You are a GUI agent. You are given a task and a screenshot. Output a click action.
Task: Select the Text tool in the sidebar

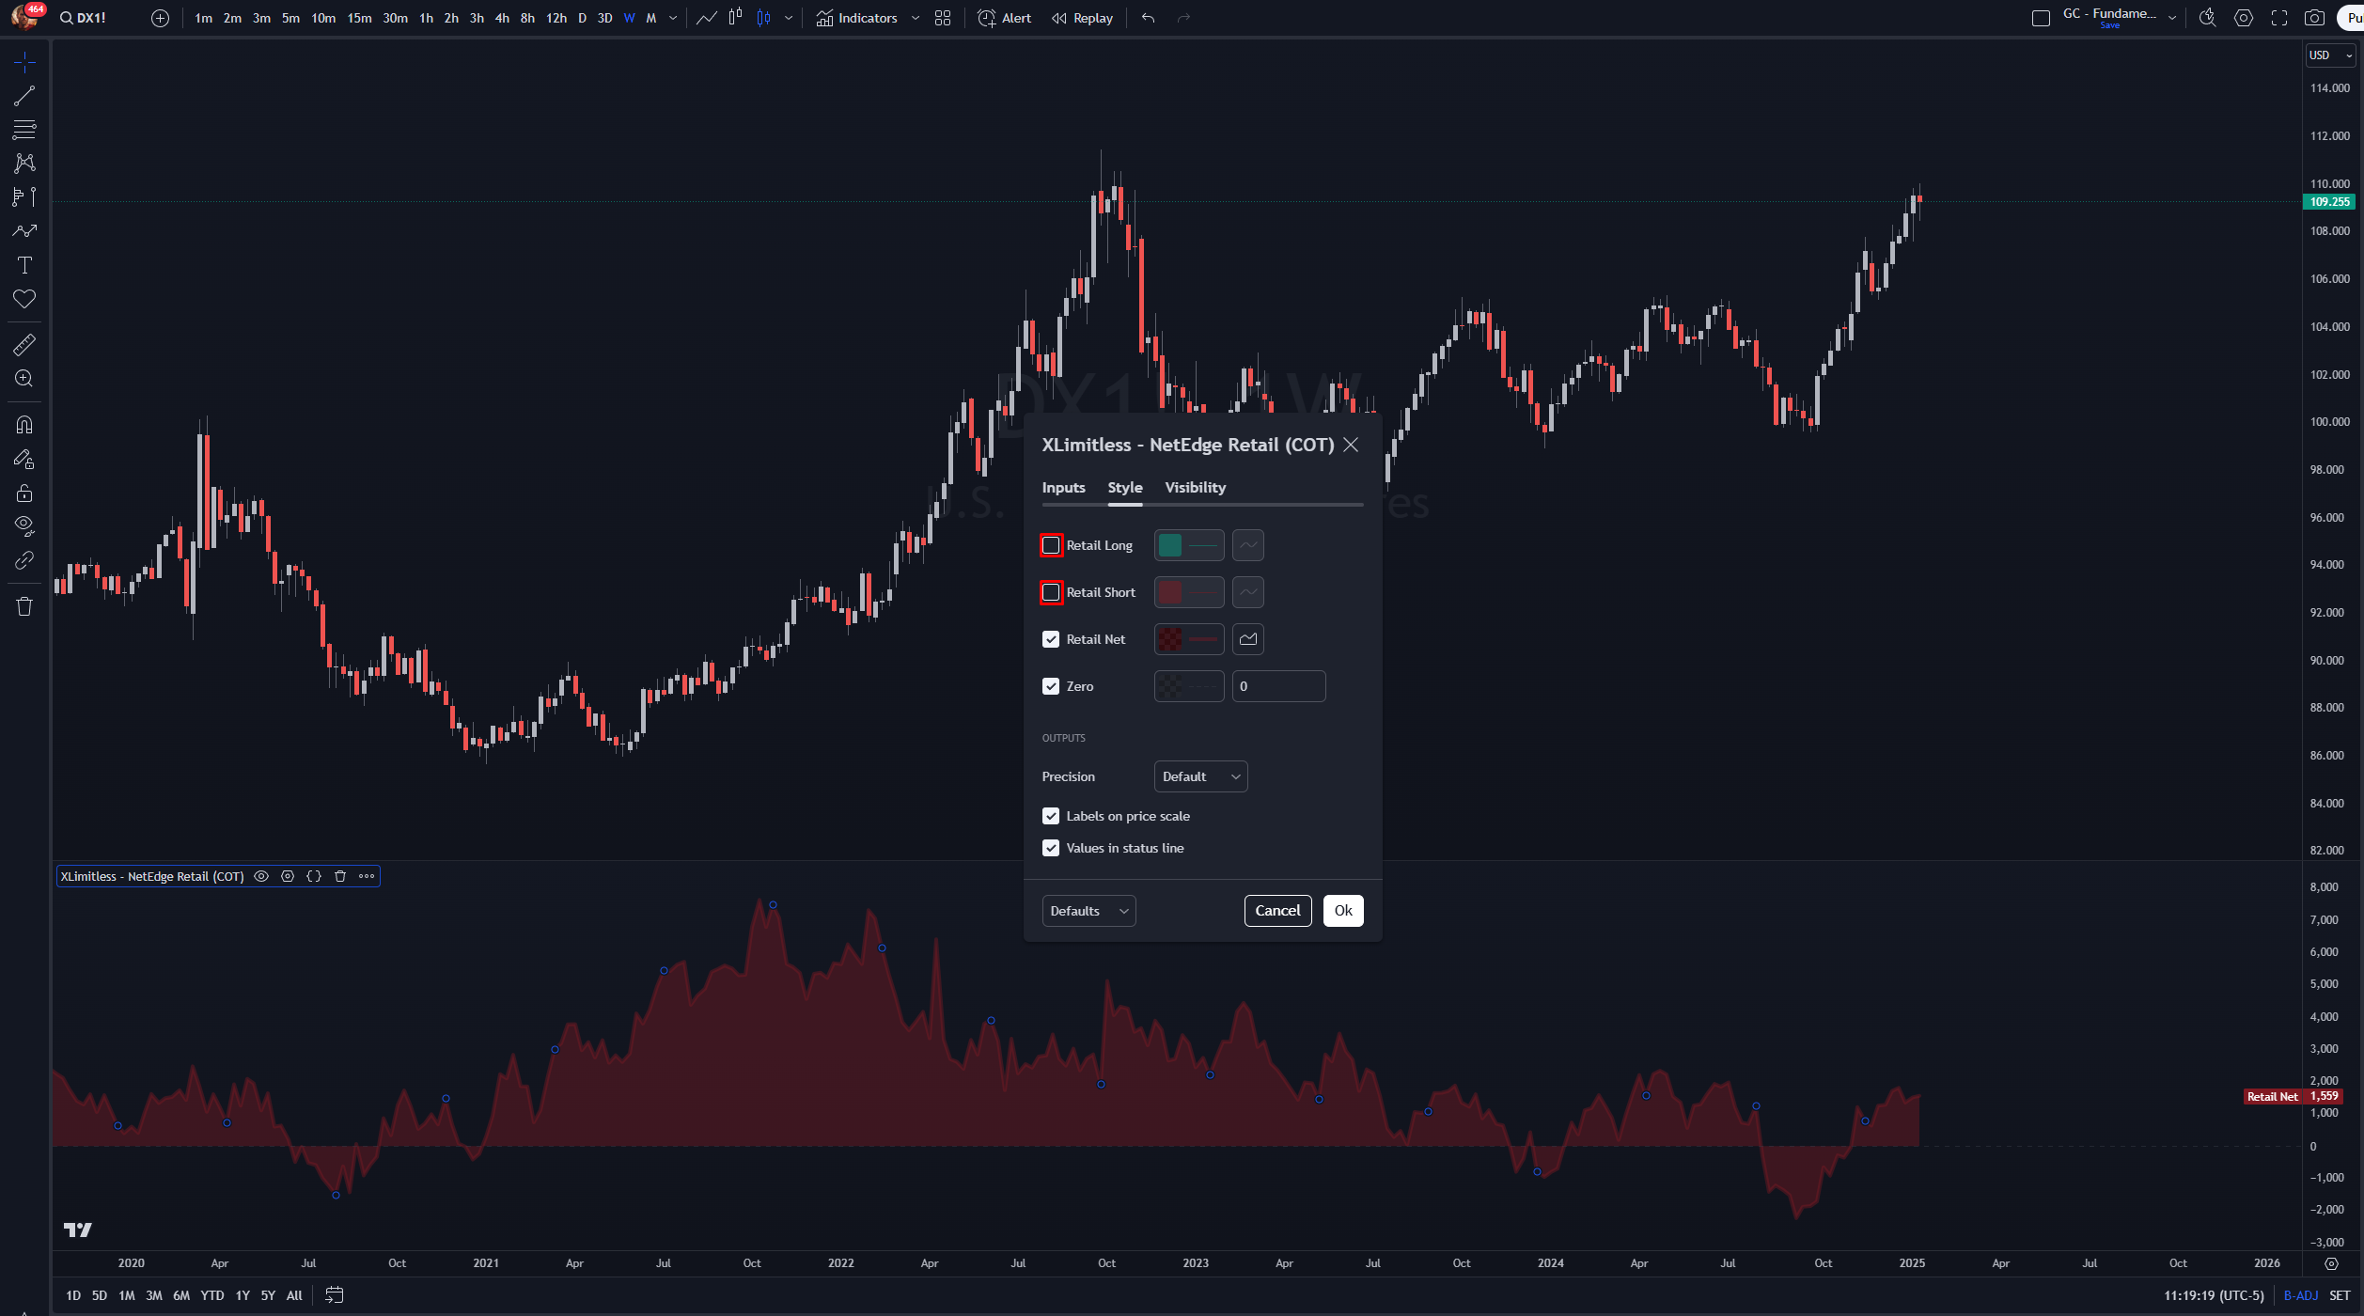click(x=24, y=265)
